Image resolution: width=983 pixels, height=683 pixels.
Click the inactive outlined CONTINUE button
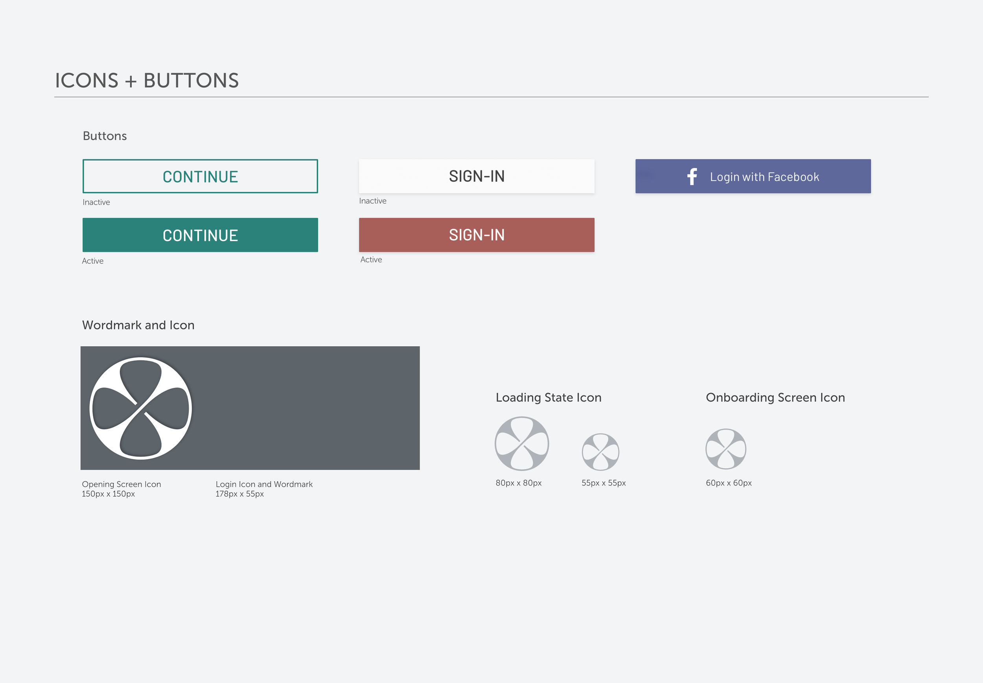click(200, 176)
